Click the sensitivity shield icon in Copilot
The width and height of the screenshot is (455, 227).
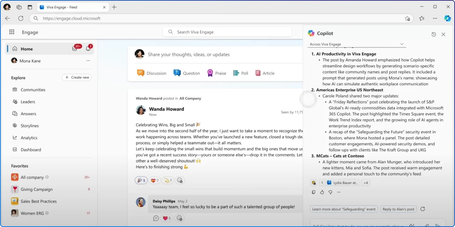(314, 183)
